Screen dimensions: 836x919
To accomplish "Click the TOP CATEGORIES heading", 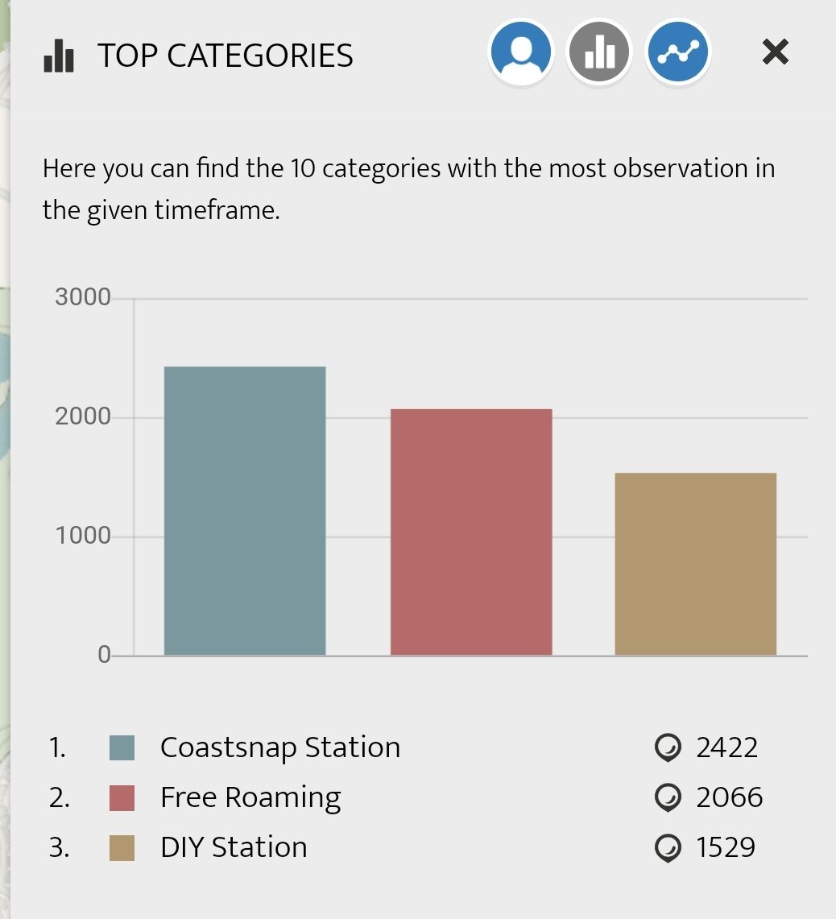I will (226, 56).
